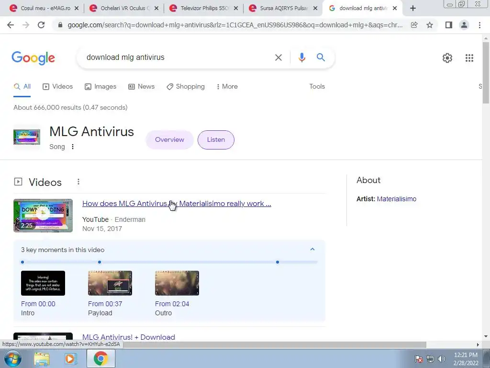Open options menu beside Videos heading
This screenshot has height=368, width=490.
pyautogui.click(x=78, y=182)
